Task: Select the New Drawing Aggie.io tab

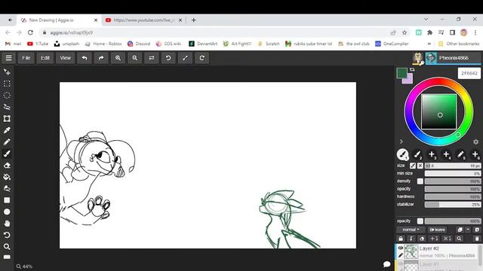Action: 59,20
